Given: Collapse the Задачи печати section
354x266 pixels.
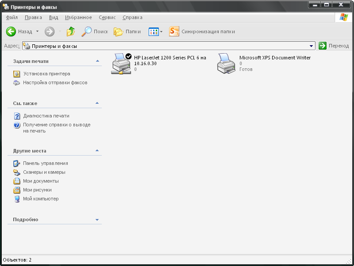Looking at the screenshot, I should (97, 61).
